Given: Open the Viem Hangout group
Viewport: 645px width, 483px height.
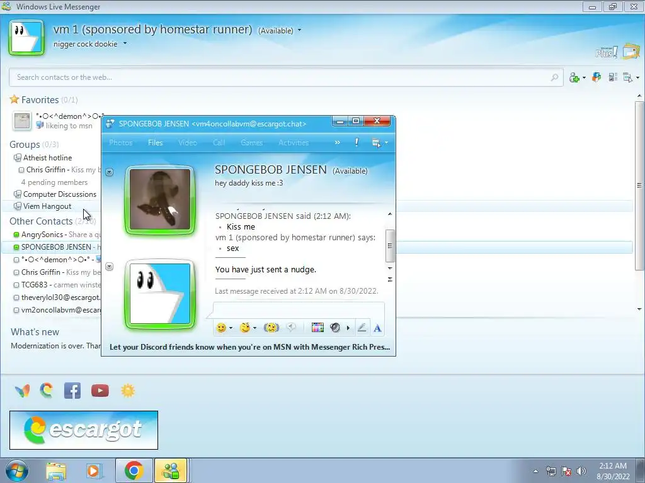Looking at the screenshot, I should [x=47, y=206].
